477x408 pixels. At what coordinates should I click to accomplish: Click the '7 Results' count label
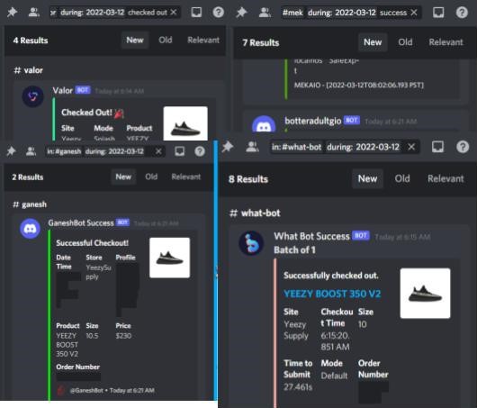click(261, 42)
